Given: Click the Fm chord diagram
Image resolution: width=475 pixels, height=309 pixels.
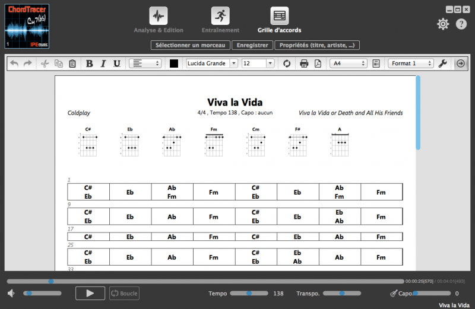Looking at the screenshot, I should 214,142.
